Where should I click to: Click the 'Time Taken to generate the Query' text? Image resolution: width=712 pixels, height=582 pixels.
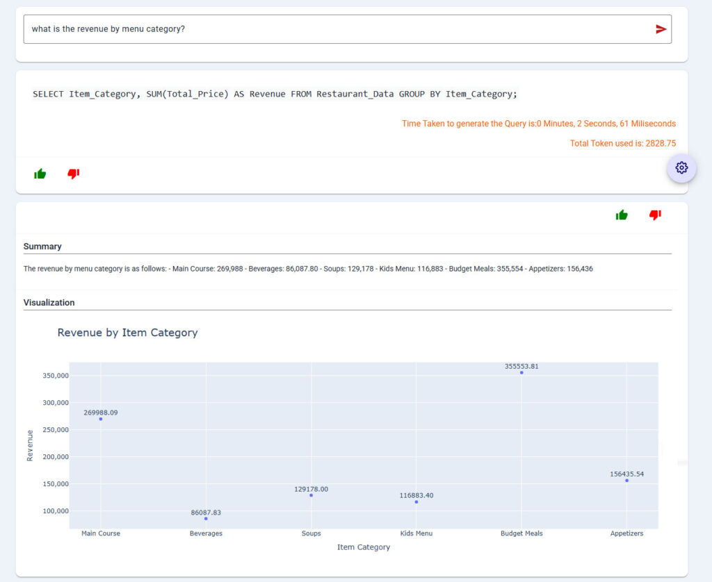click(x=539, y=124)
